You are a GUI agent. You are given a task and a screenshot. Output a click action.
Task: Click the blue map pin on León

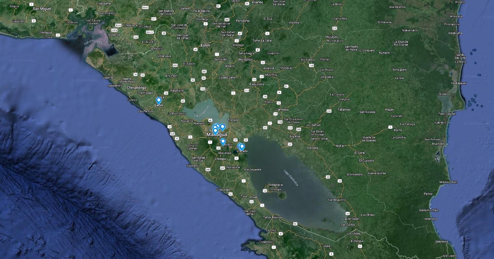[x=158, y=100]
